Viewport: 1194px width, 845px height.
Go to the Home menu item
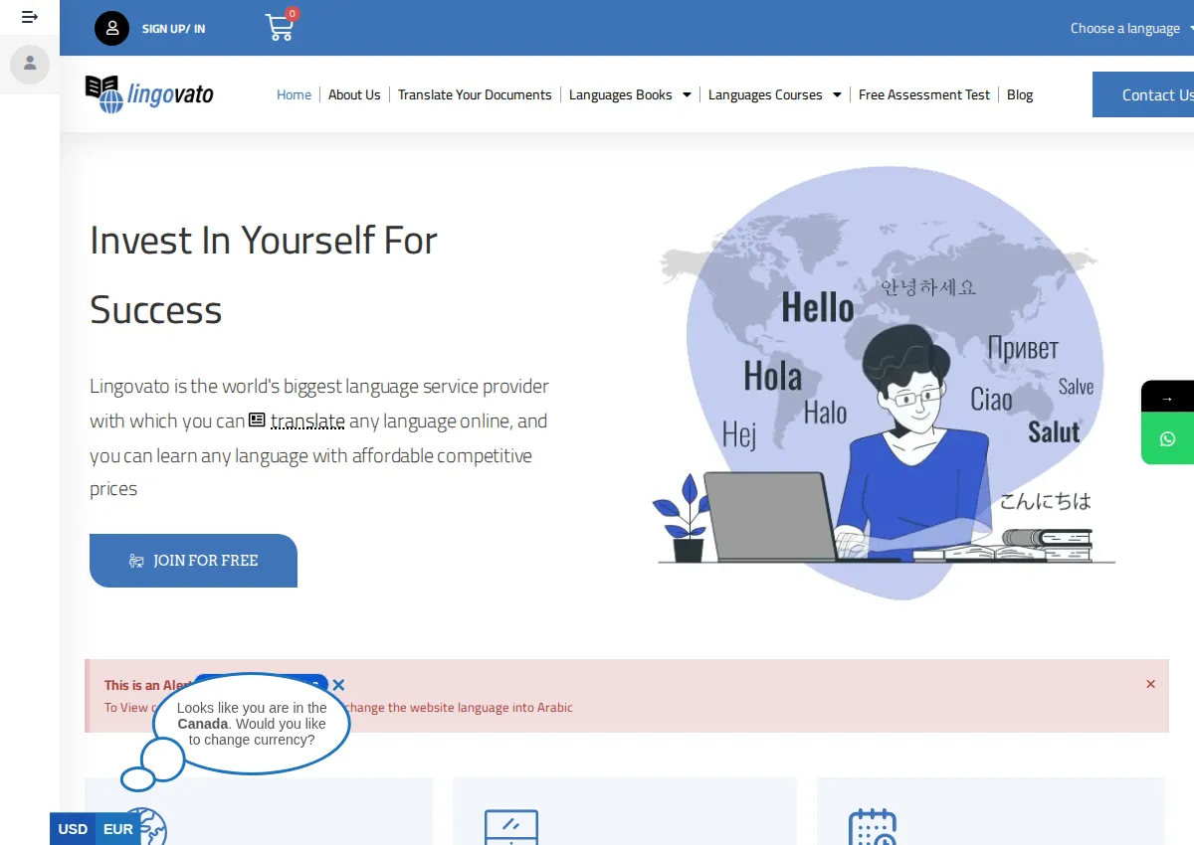tap(294, 94)
